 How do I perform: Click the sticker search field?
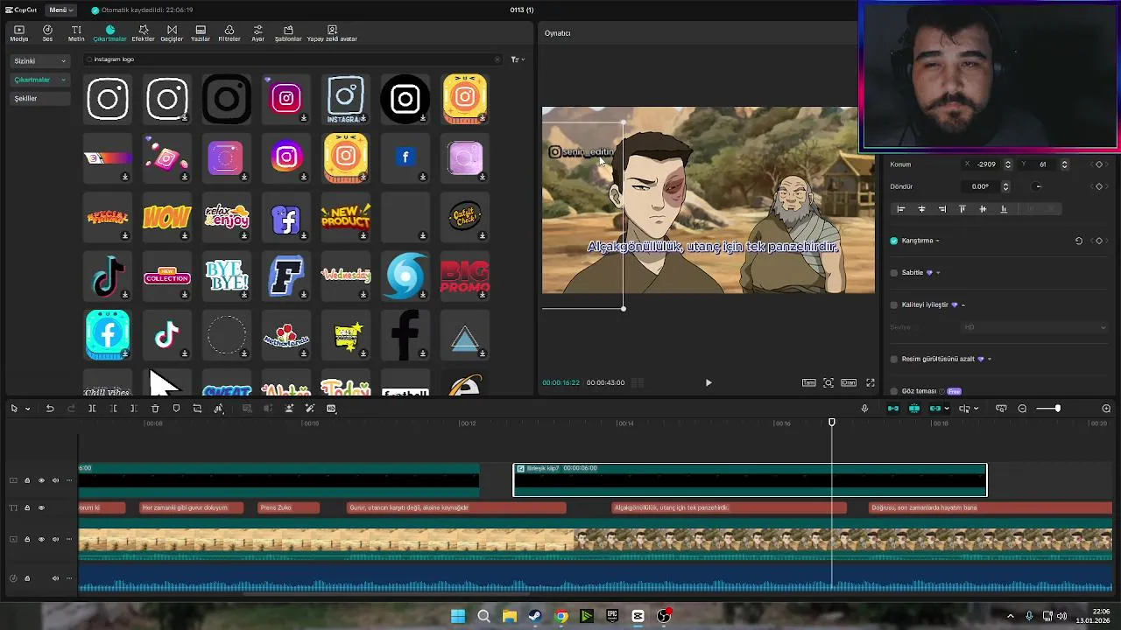click(293, 59)
